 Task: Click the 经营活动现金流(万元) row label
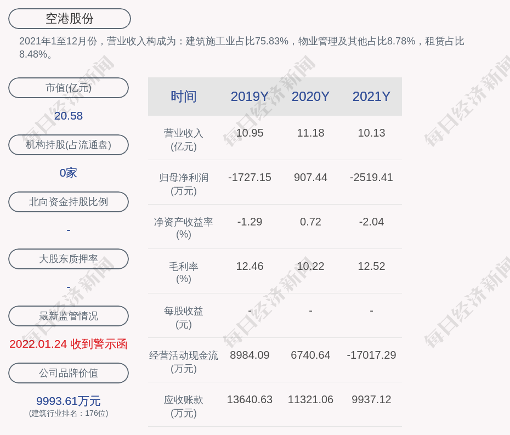coord(184,362)
